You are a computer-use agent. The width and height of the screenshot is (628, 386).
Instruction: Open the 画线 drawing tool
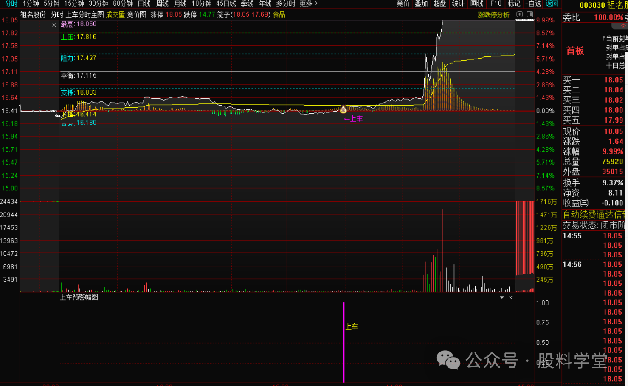477,4
